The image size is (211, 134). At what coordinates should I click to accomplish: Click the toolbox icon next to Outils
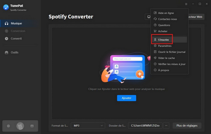(6, 53)
